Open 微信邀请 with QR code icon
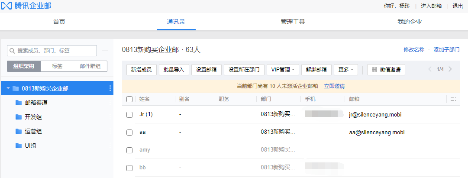 (x=386, y=70)
